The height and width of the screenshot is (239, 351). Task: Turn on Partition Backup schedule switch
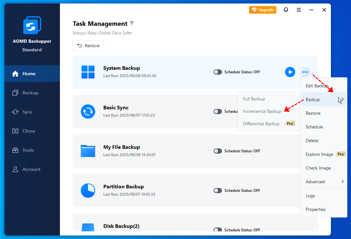[x=218, y=191]
